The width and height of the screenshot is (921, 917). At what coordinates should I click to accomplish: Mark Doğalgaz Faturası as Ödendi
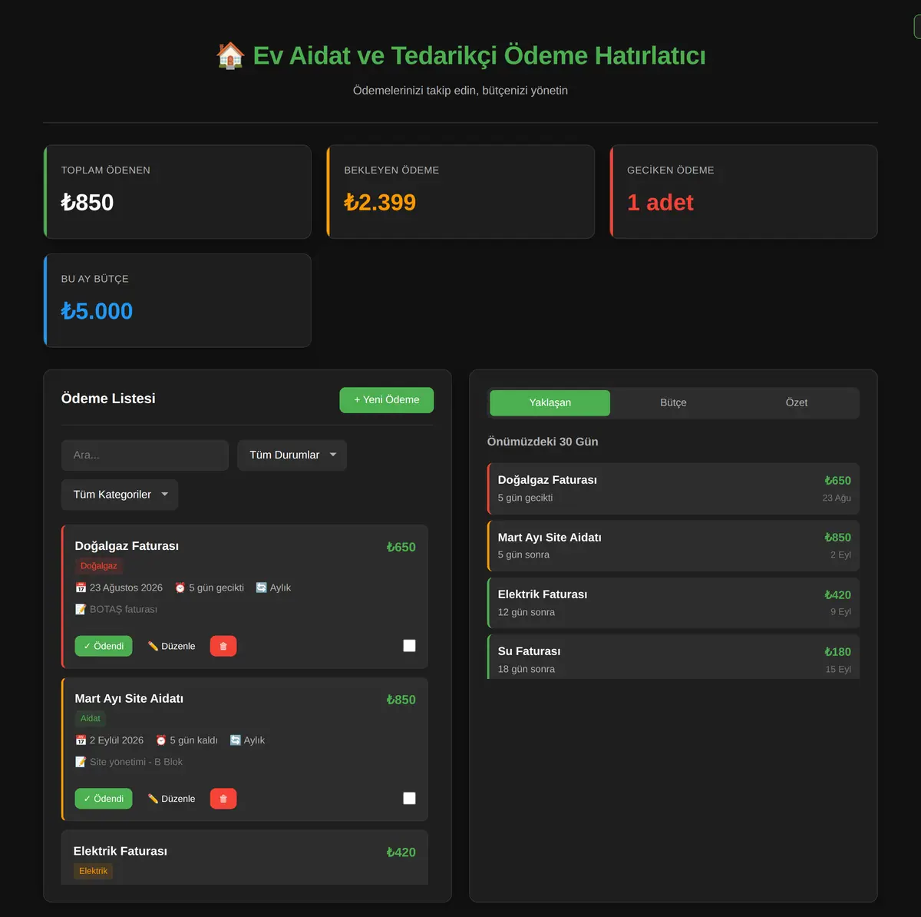click(x=104, y=646)
